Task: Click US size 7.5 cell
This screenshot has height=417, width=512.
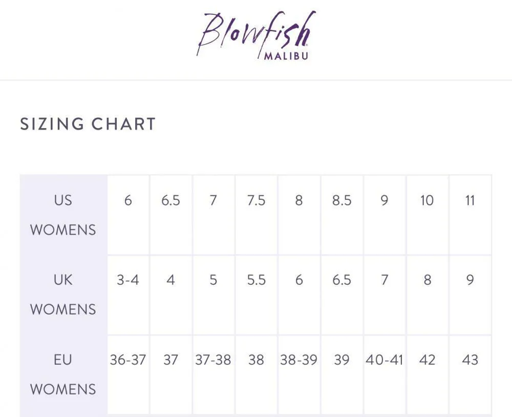Action: [256, 200]
